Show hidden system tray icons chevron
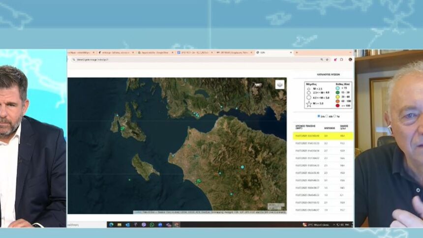Viewport: 423px width, 238px height. pos(334,225)
